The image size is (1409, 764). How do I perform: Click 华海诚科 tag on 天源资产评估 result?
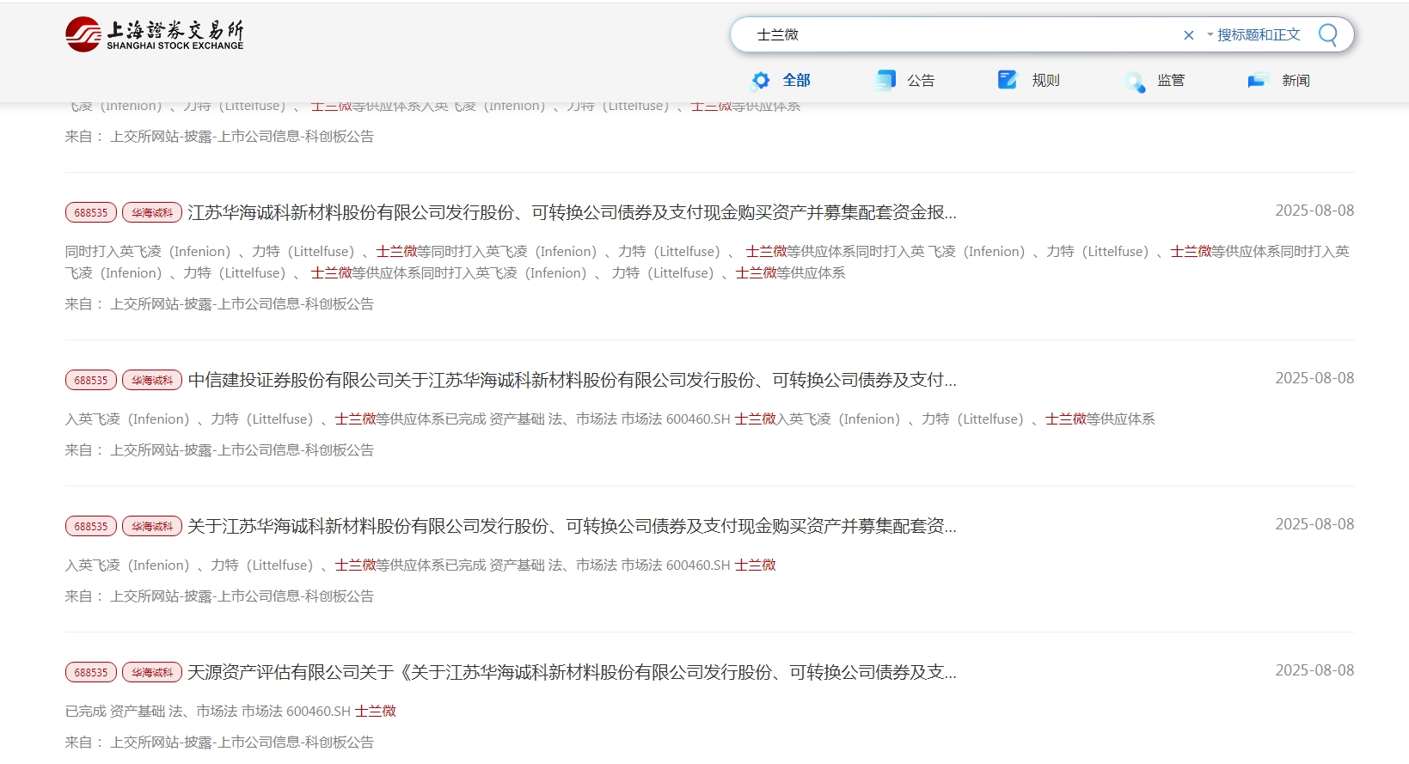[152, 672]
